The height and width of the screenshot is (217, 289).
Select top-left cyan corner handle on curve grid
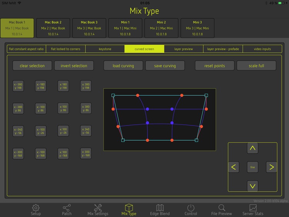113,95
